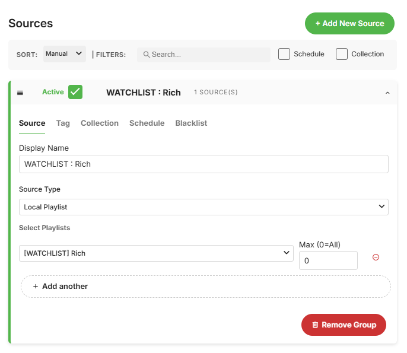Click the Display Name text field
This screenshot has width=407, height=353.
tap(203, 164)
